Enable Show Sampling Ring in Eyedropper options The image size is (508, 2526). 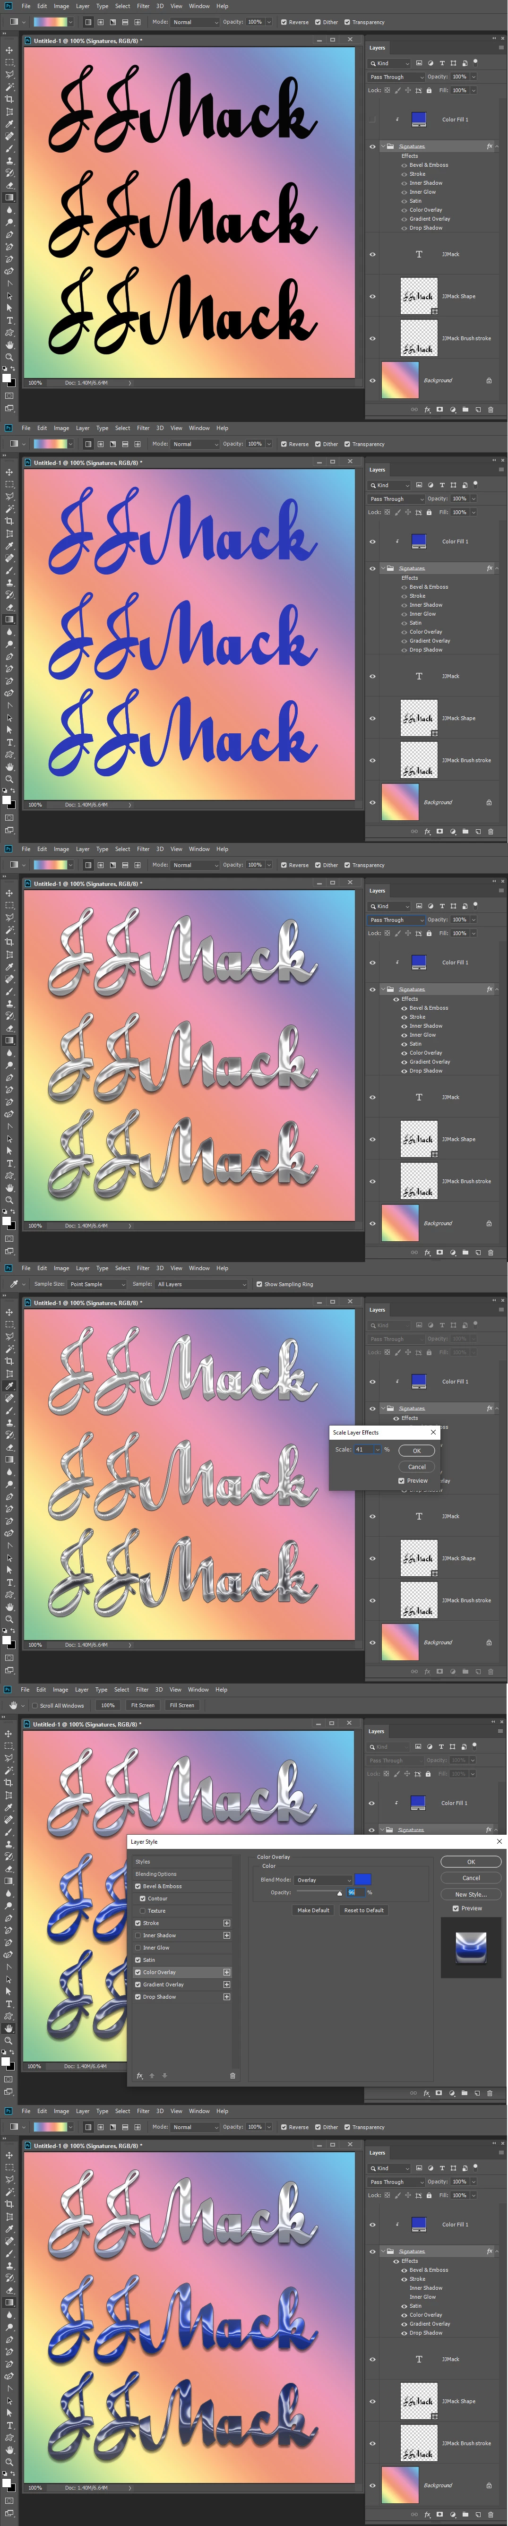[x=259, y=1284]
